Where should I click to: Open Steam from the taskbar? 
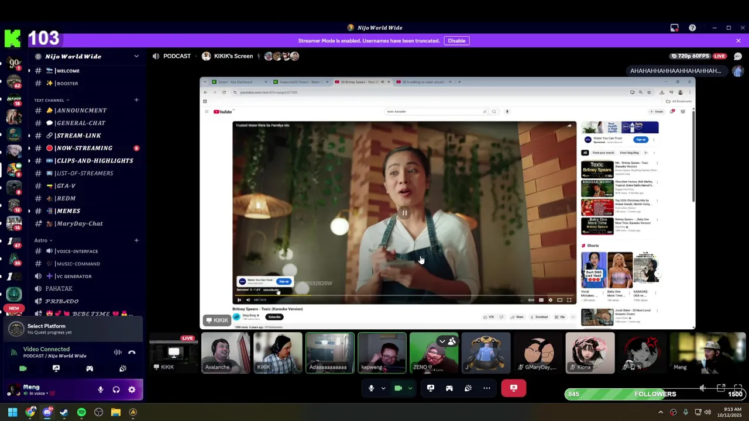[x=64, y=412]
